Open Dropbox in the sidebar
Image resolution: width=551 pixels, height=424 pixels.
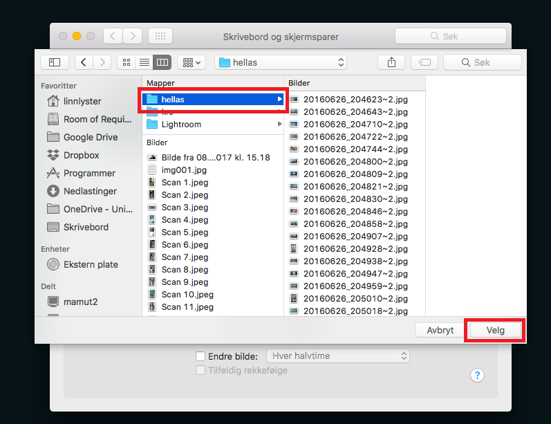[81, 155]
